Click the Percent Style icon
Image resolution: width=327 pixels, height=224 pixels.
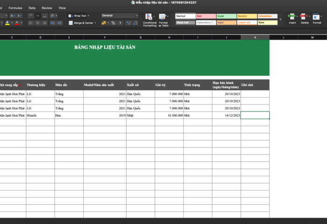(x=113, y=23)
